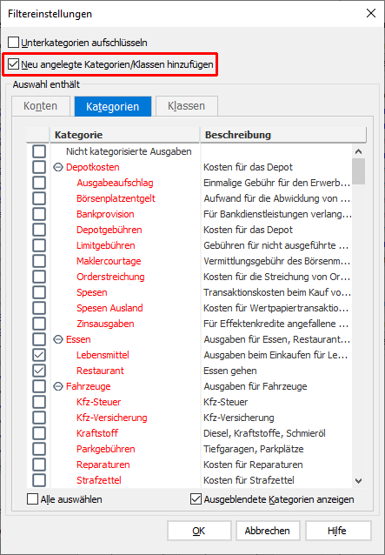Check the Limitgebühren checkbox
Viewport: 385px width, 555px height.
(39, 245)
